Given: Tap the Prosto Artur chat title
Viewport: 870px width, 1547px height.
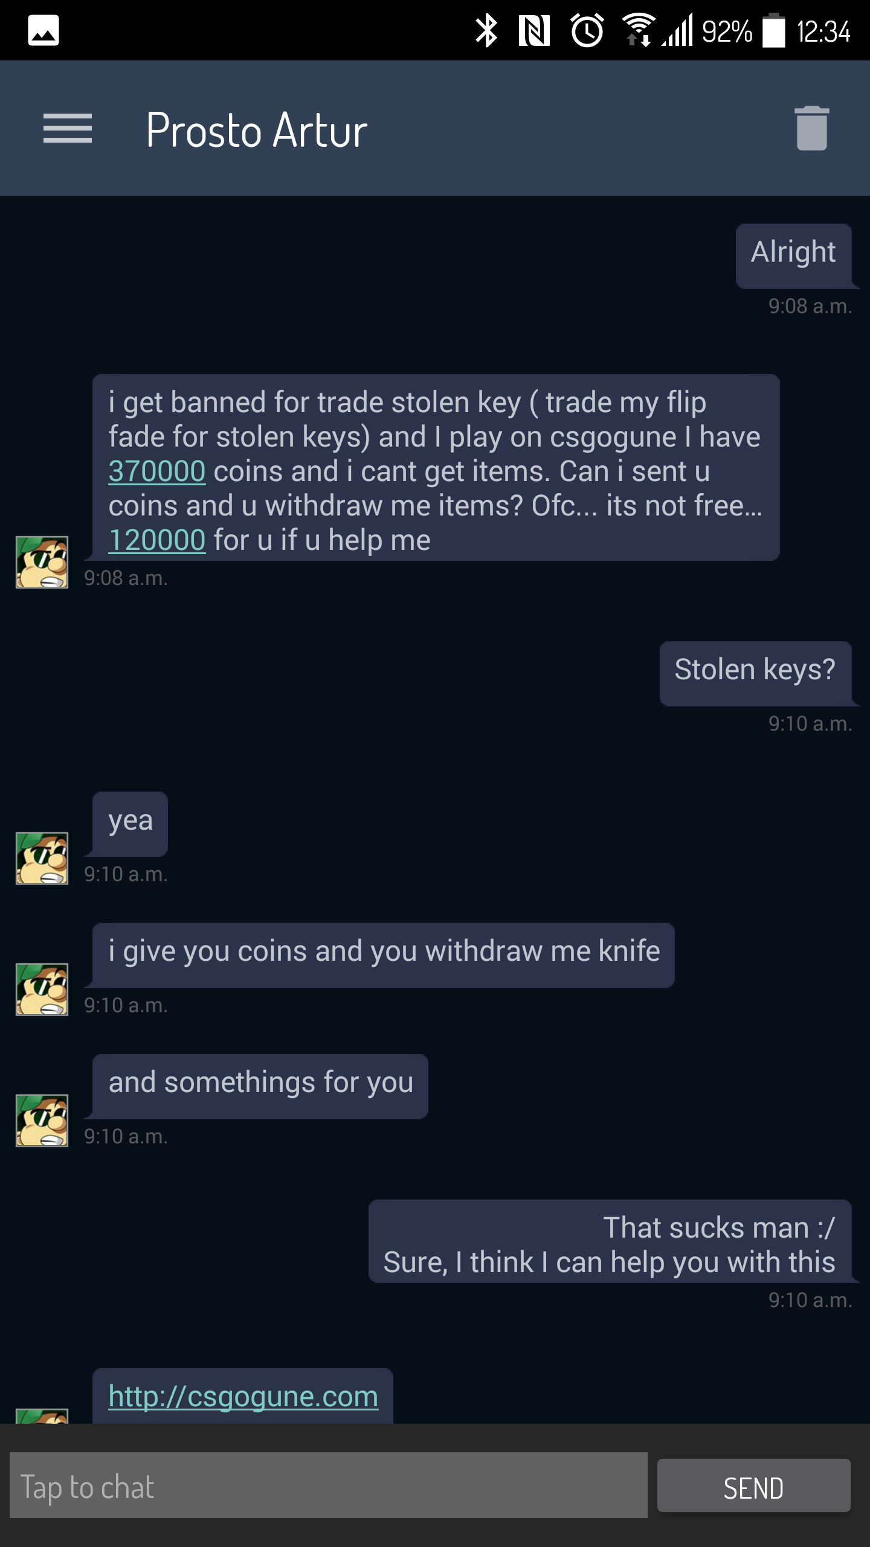Looking at the screenshot, I should (257, 130).
